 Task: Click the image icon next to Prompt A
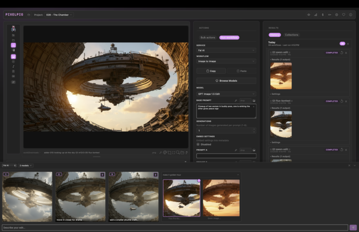coord(254,150)
